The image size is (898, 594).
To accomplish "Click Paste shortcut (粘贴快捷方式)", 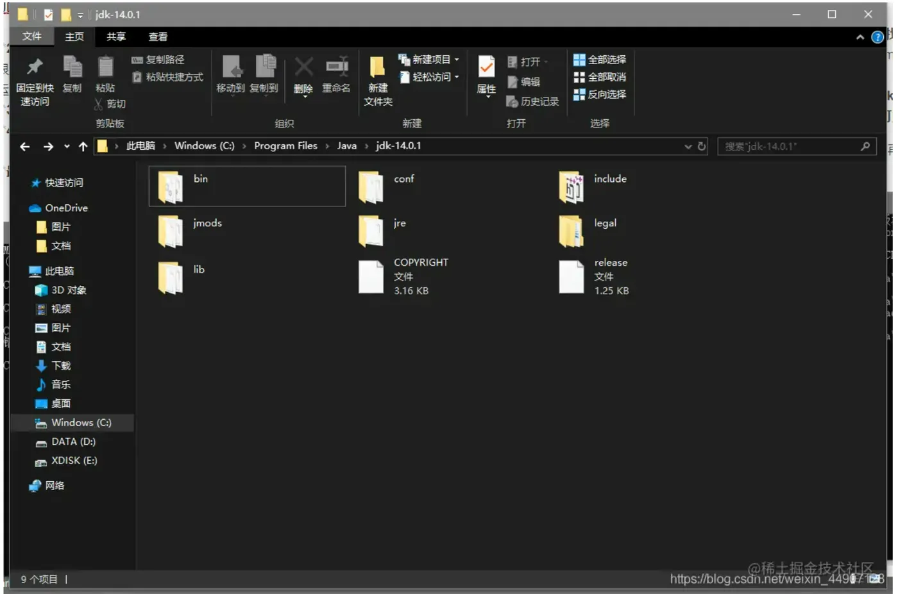I will (167, 77).
